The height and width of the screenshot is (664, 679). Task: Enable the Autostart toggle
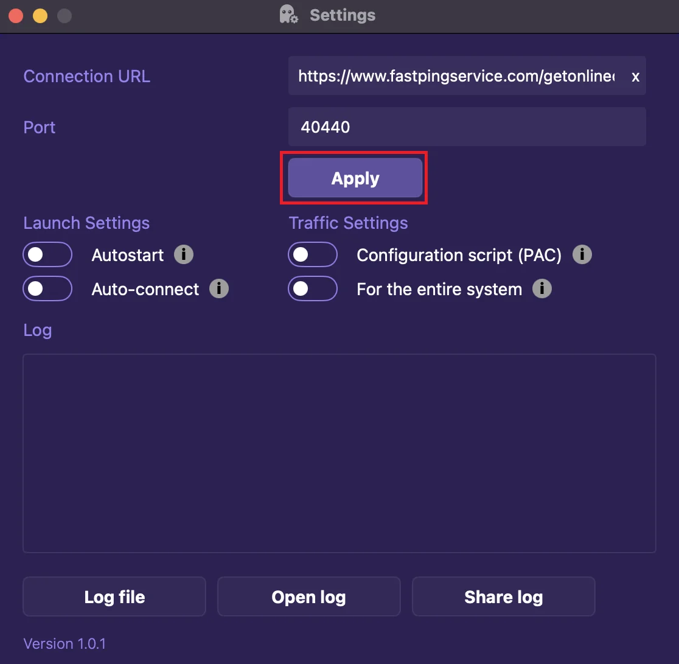point(47,254)
